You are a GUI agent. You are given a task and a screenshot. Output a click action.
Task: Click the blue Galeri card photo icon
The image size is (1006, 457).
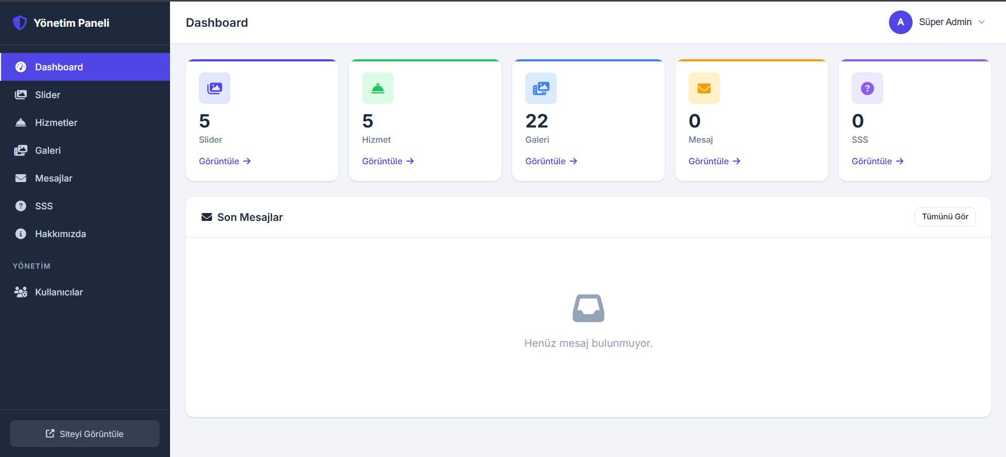[x=541, y=88]
